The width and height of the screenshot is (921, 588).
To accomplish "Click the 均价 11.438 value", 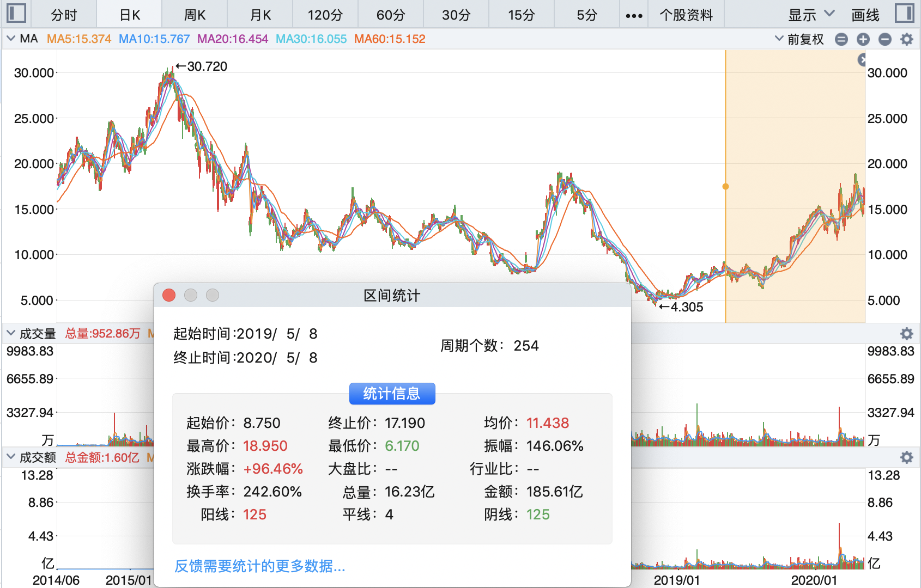I will [548, 423].
